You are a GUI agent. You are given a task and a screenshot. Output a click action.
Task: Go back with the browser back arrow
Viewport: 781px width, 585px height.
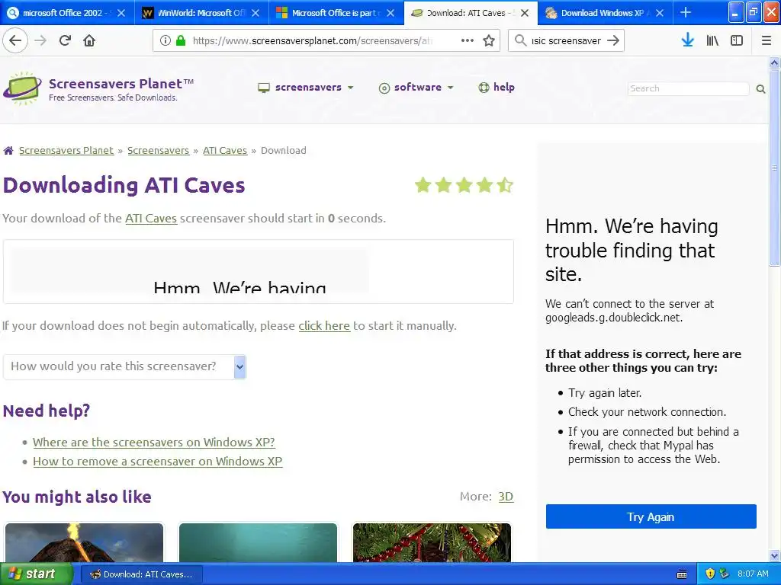pos(15,40)
